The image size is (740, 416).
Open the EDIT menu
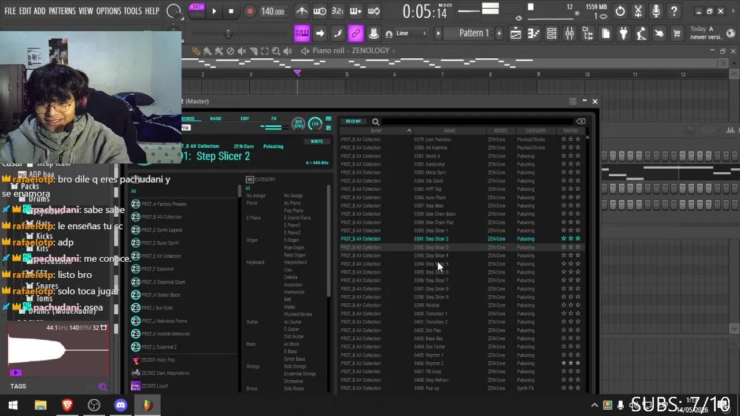pyautogui.click(x=25, y=11)
